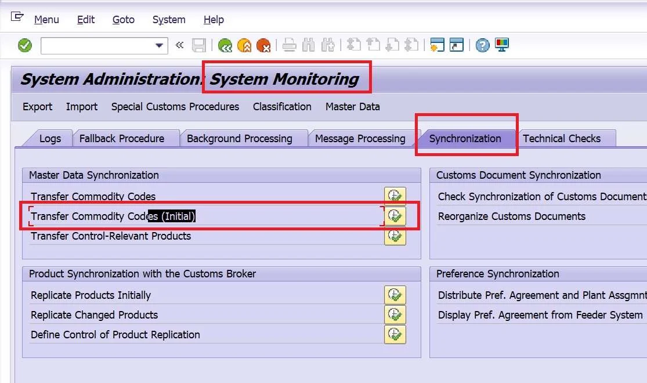Click Replicate Changed Products text
The height and width of the screenshot is (383, 647).
click(94, 315)
